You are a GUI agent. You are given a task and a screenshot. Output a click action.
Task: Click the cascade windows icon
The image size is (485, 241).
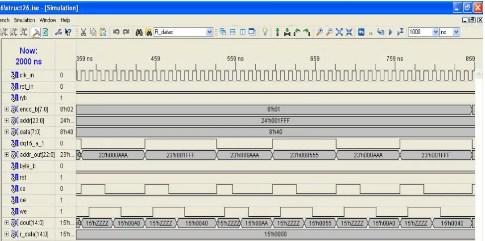[x=223, y=32]
